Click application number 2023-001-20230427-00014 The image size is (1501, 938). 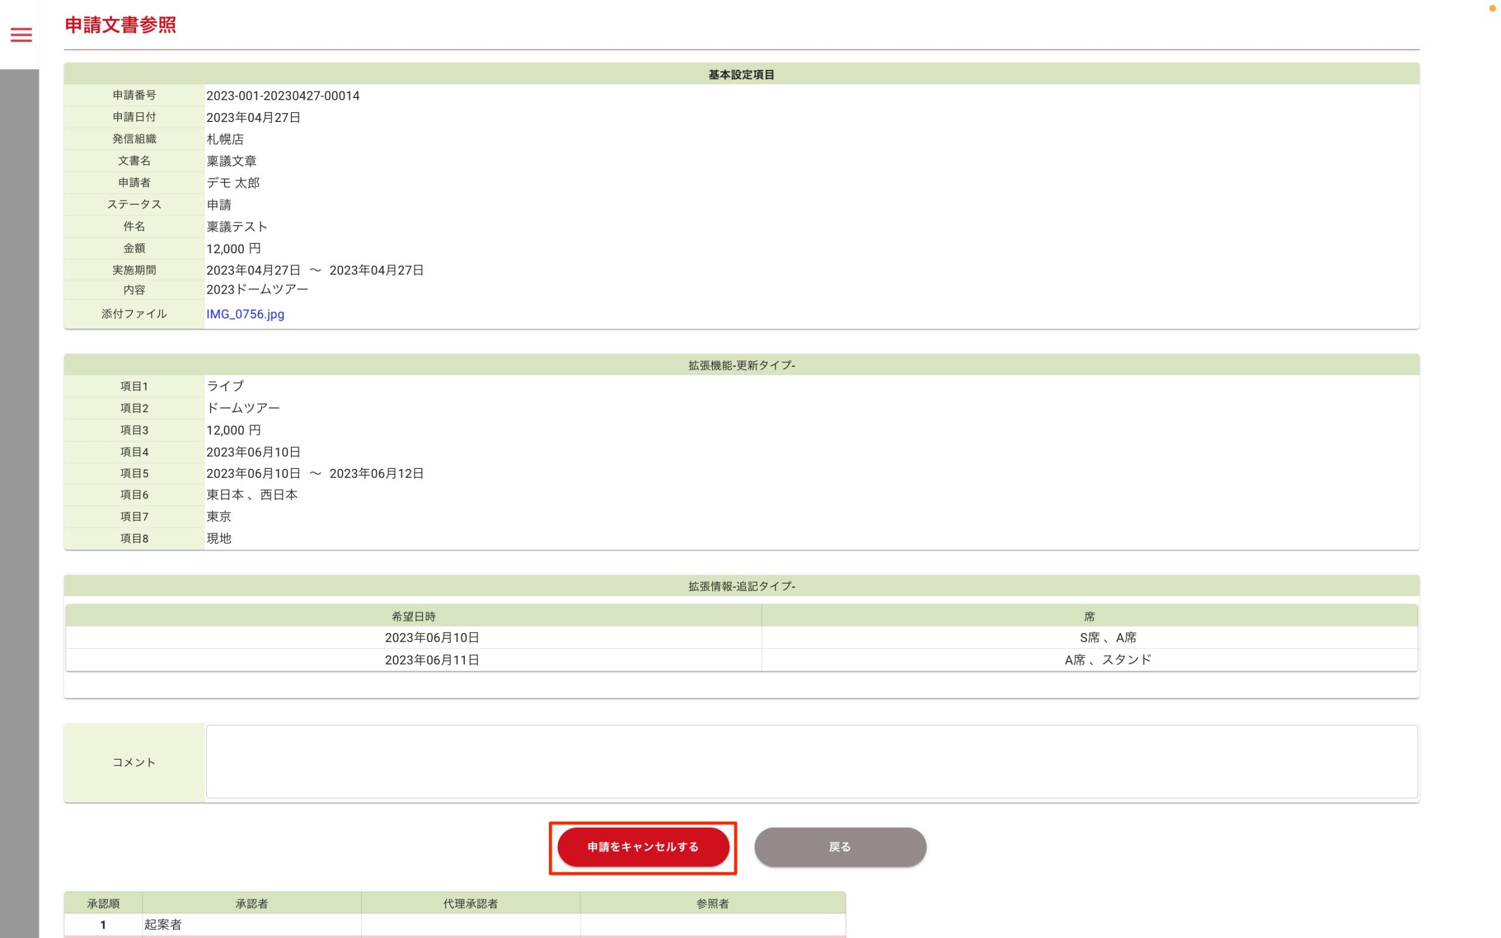point(283,96)
